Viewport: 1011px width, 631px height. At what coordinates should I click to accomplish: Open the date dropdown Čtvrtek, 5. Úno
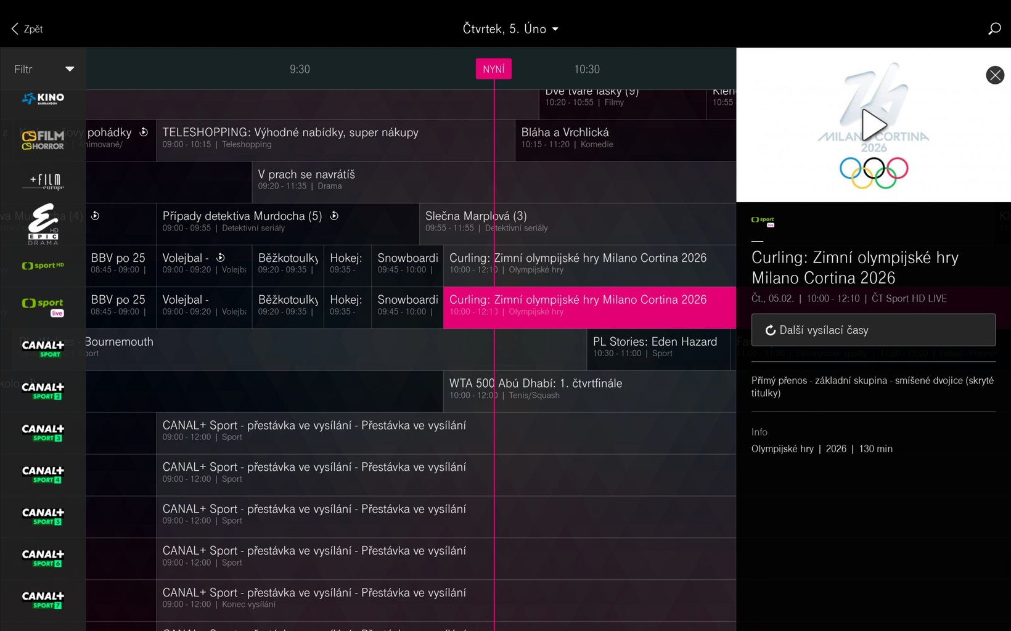click(510, 29)
